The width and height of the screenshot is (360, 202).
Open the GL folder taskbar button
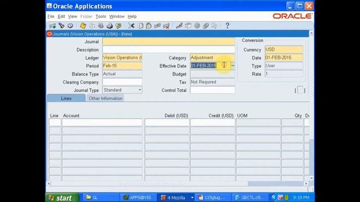101,198
